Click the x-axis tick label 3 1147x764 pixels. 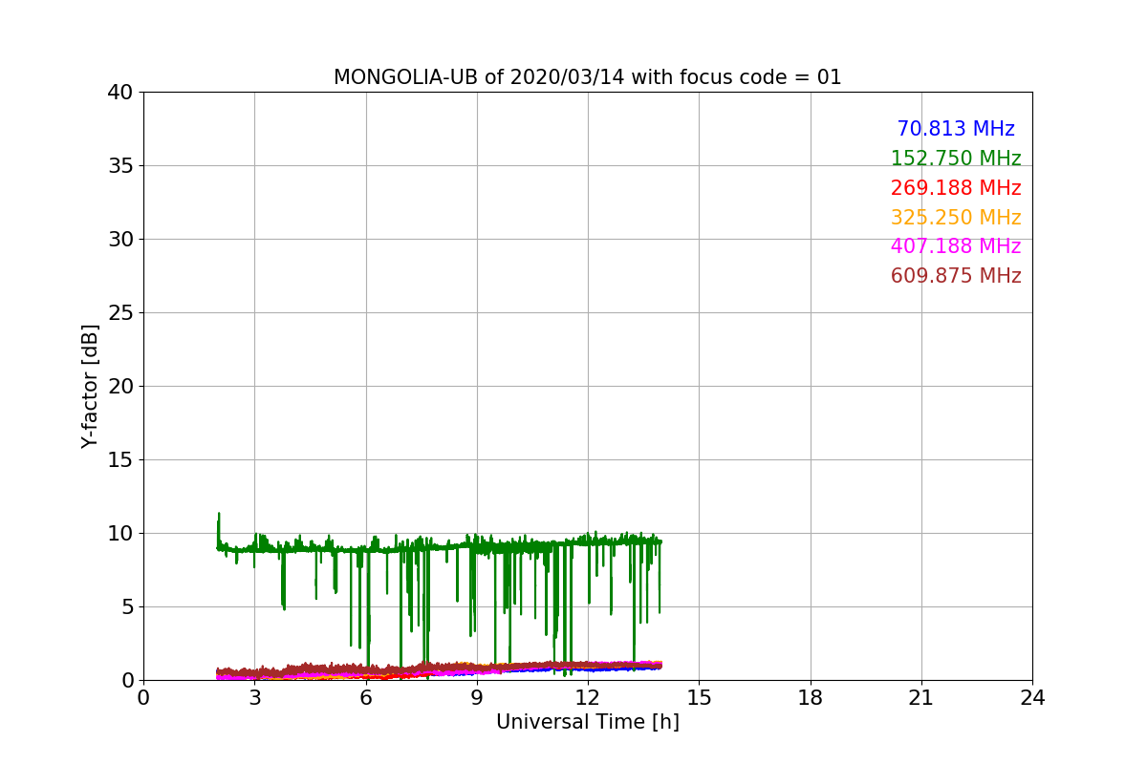[254, 698]
